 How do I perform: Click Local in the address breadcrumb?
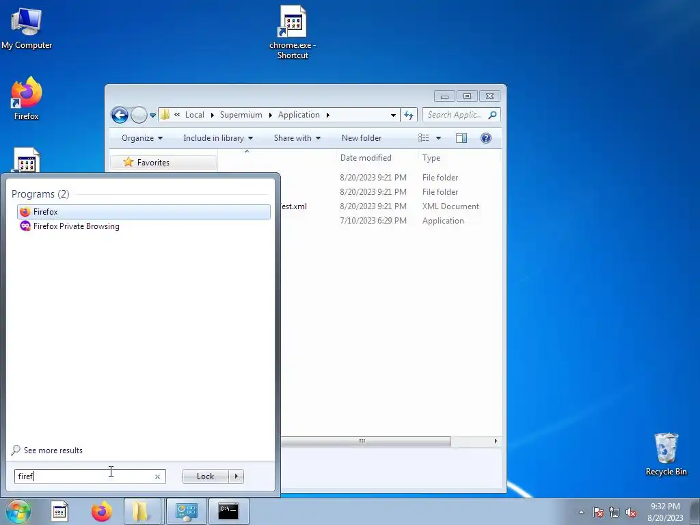pos(195,115)
